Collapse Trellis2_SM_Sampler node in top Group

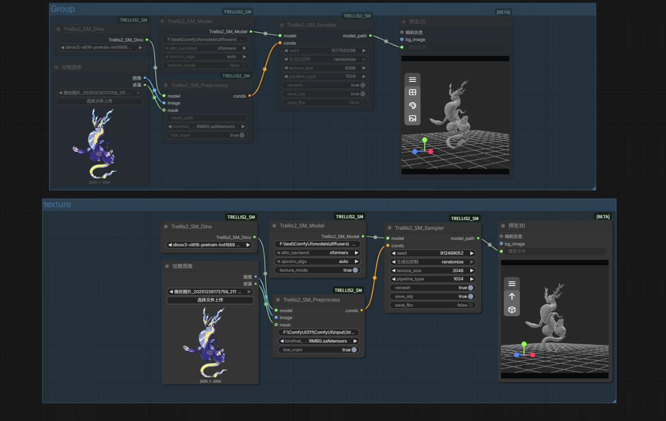point(282,25)
